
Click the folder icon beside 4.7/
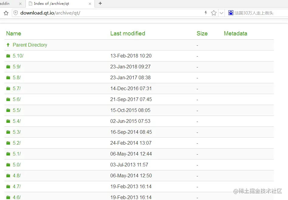pyautogui.click(x=8, y=187)
